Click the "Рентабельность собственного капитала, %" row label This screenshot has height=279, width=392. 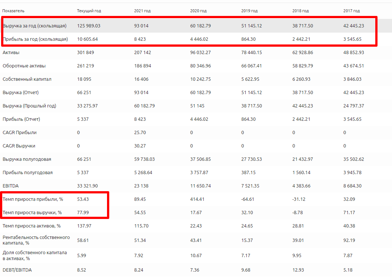(36, 240)
